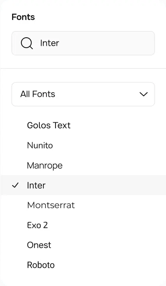Image resolution: width=166 pixels, height=286 pixels.
Task: Select the Nunito font
Action: click(x=40, y=145)
